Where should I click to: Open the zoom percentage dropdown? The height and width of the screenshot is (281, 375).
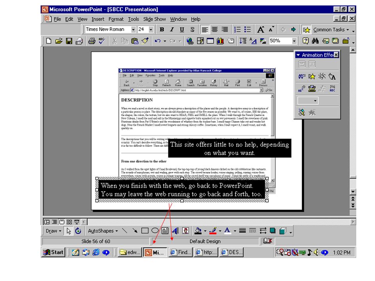tap(294, 41)
